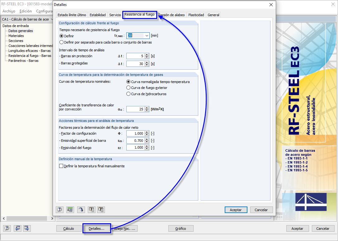Click the 'Emisividad del fuego' εf input
Image resolution: width=338 pixels, height=241 pixels.
click(136, 147)
